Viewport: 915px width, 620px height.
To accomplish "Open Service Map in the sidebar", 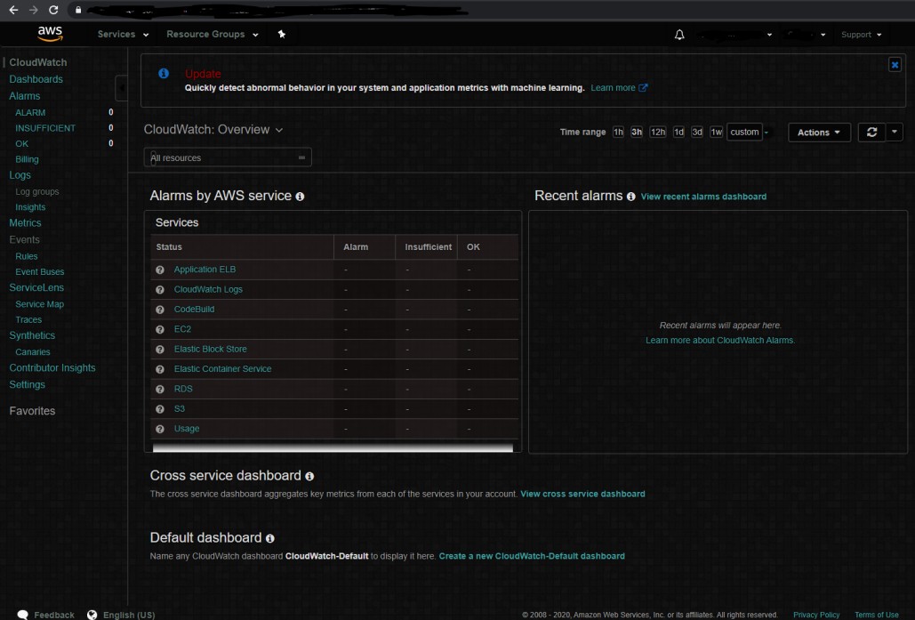I will point(40,304).
